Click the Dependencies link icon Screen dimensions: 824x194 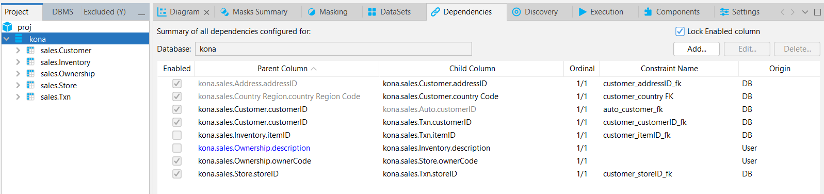pyautogui.click(x=435, y=12)
